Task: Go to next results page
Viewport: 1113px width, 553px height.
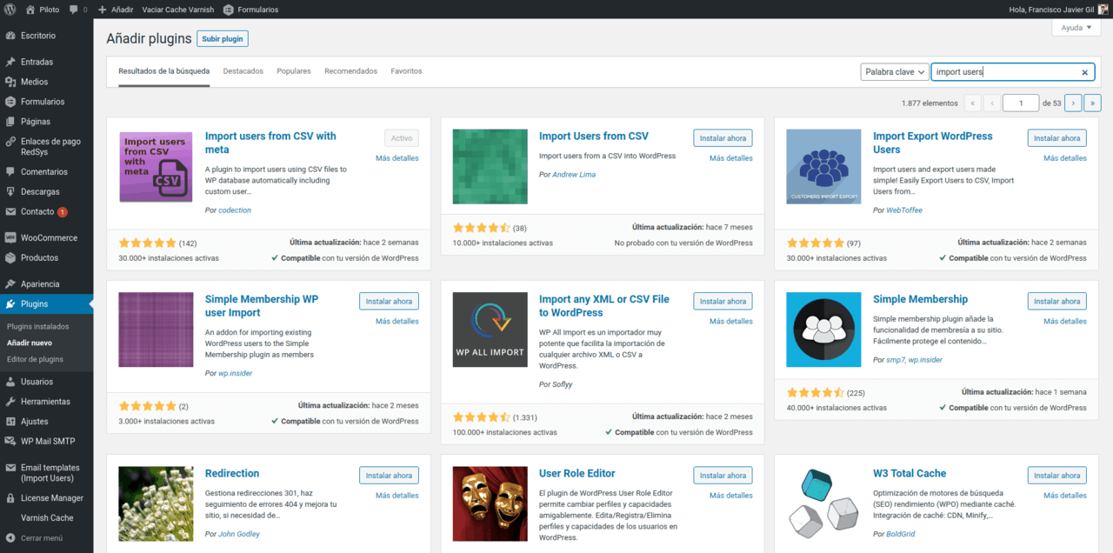Action: pyautogui.click(x=1073, y=103)
